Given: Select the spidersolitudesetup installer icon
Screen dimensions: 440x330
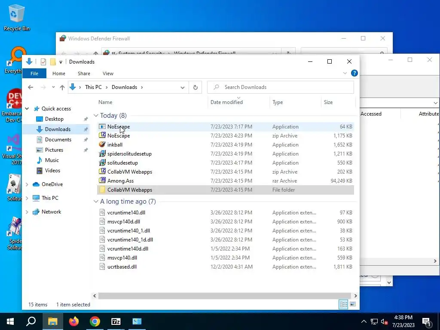Looking at the screenshot, I should click(102, 154).
